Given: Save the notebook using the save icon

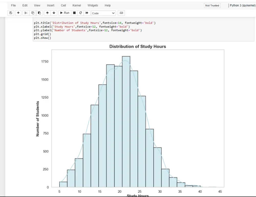Looking at the screenshot, I should tap(10, 13).
